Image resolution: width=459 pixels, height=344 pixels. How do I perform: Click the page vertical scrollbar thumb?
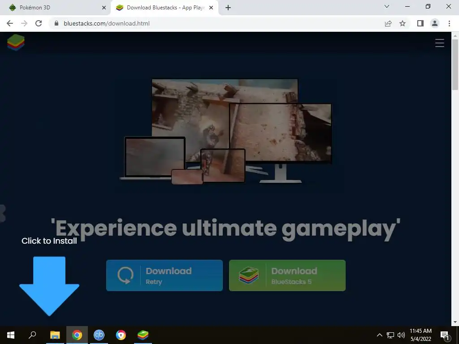[455, 64]
